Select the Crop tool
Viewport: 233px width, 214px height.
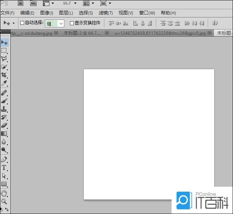pyautogui.click(x=4, y=75)
